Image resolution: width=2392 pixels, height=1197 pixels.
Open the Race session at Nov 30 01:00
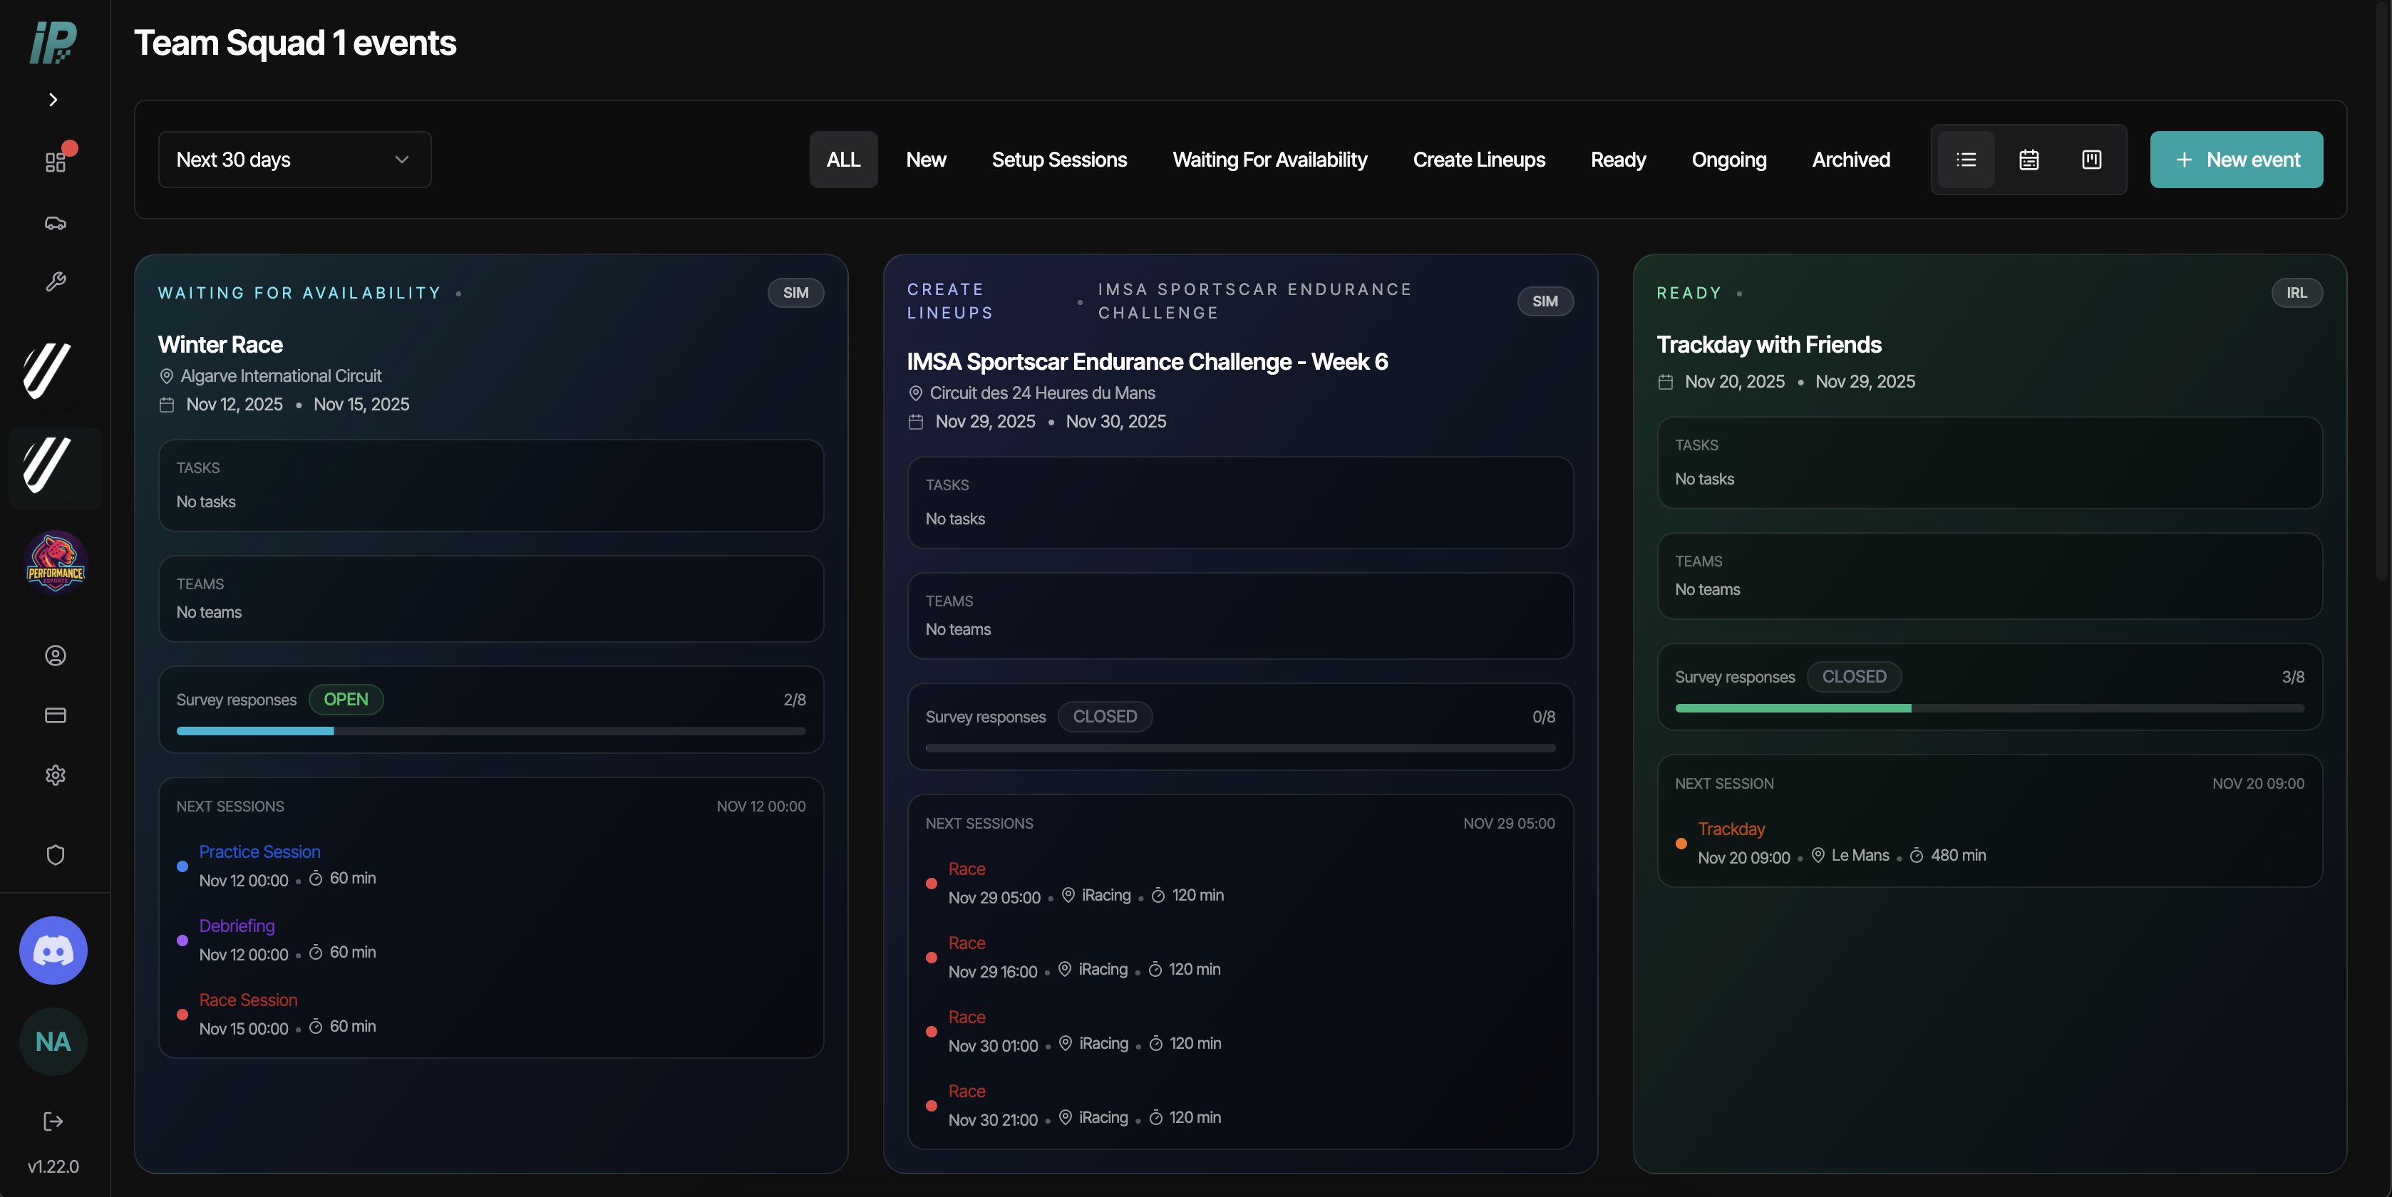(x=966, y=1017)
